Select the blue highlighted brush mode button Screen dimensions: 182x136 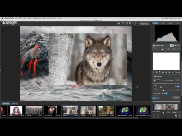[154, 98]
